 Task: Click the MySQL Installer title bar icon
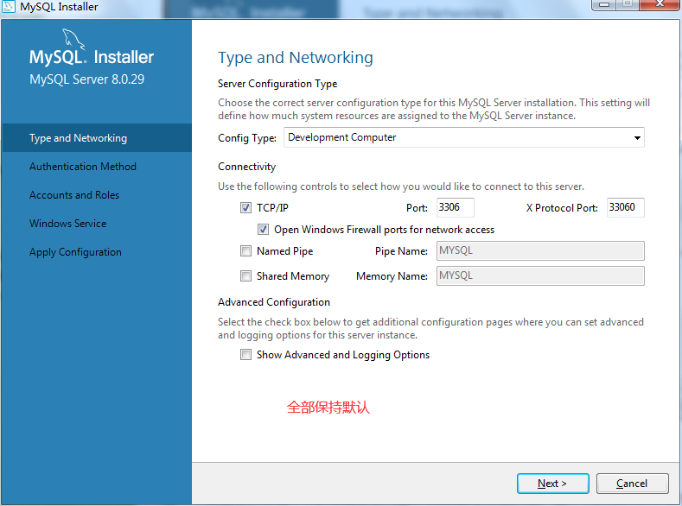(x=9, y=6)
